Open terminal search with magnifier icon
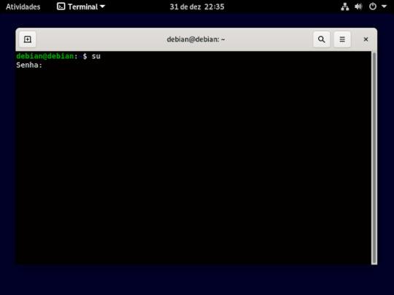Image resolution: width=394 pixels, height=295 pixels. [x=321, y=39]
